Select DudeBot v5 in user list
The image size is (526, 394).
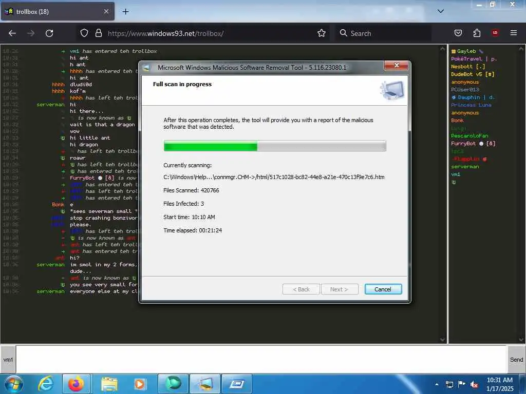coord(473,74)
